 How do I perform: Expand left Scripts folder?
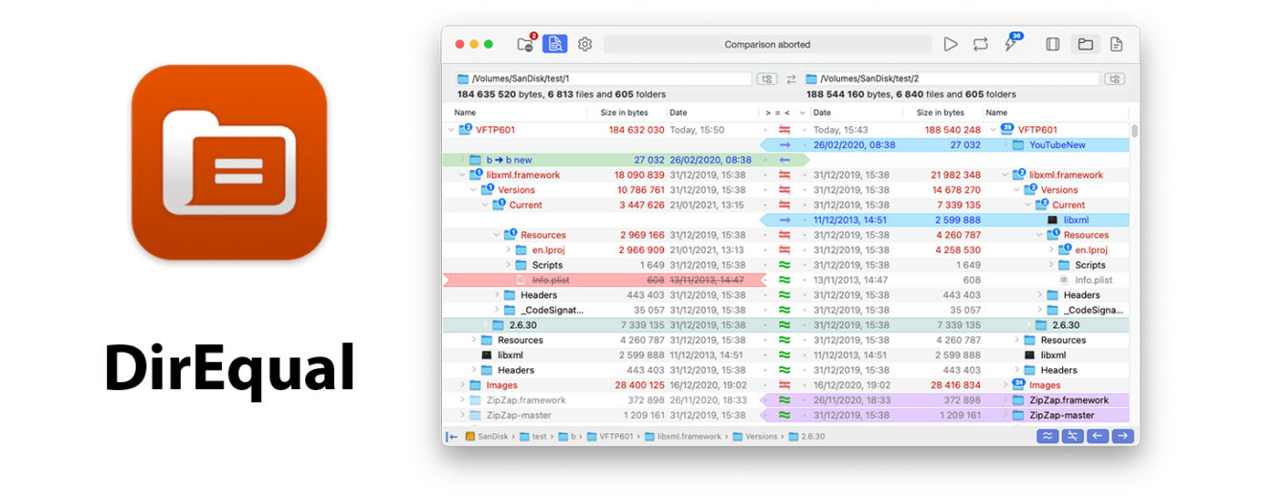click(508, 265)
